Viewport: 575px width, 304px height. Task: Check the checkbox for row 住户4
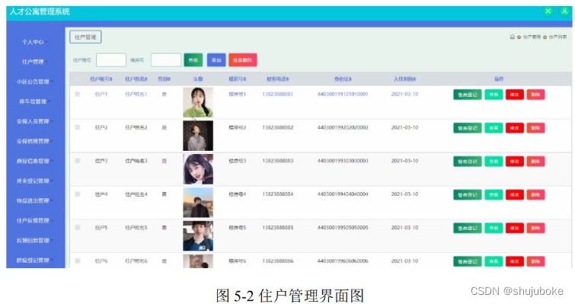pyautogui.click(x=78, y=194)
